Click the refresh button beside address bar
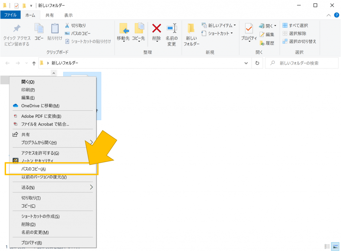The width and height of the screenshot is (341, 251). 257,63
